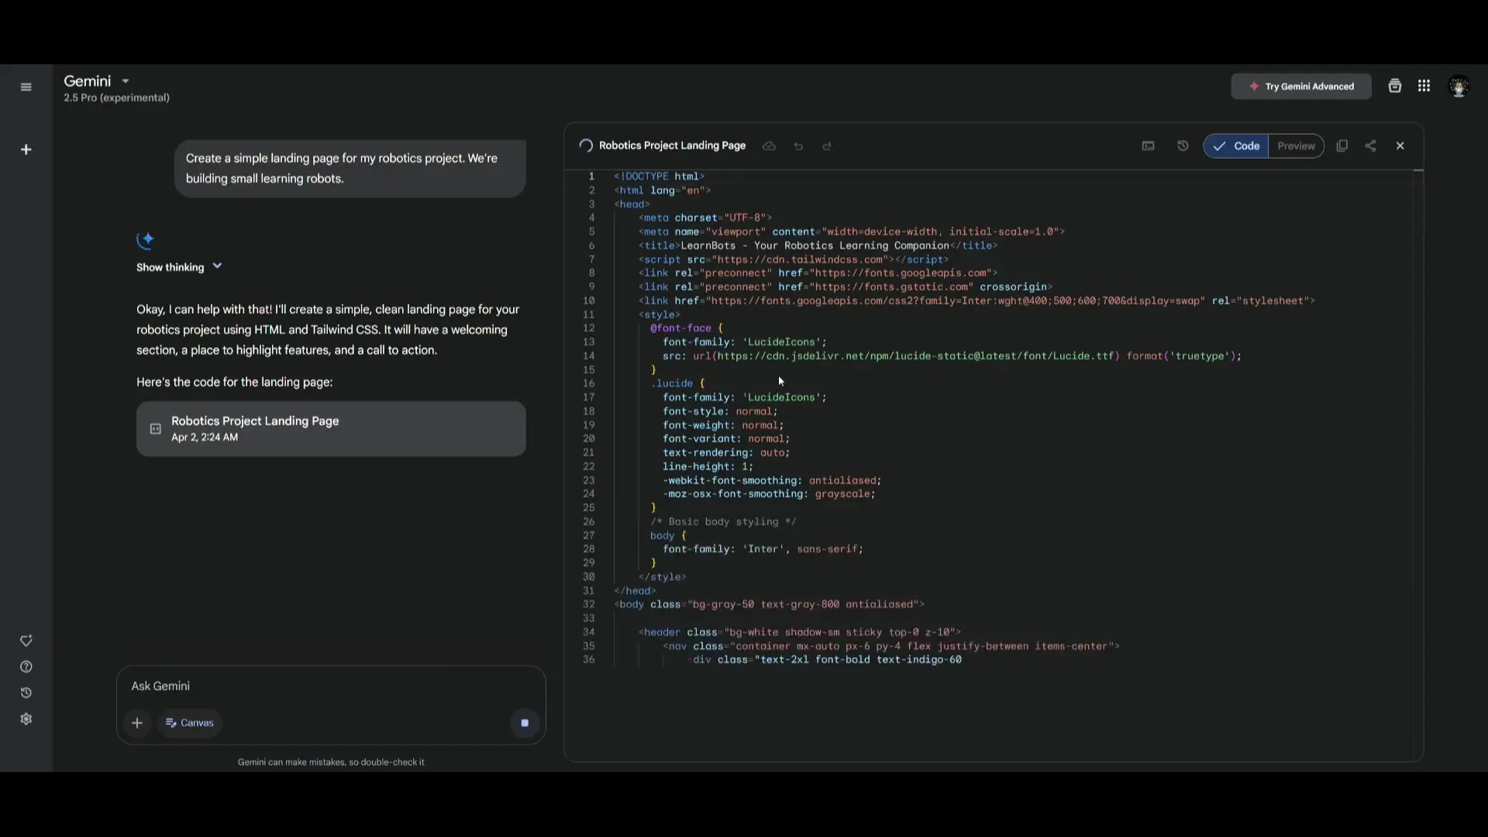Click the Basic body styling comment line

pos(723,522)
